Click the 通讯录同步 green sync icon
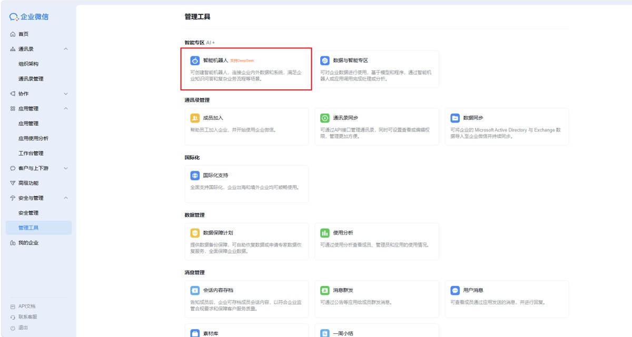Image resolution: width=632 pixels, height=337 pixels. 325,118
